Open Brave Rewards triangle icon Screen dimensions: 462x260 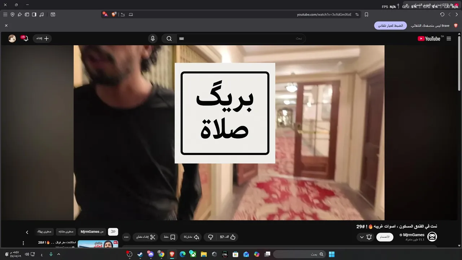coord(105,14)
